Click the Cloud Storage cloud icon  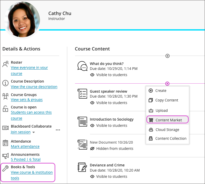pos(151,130)
